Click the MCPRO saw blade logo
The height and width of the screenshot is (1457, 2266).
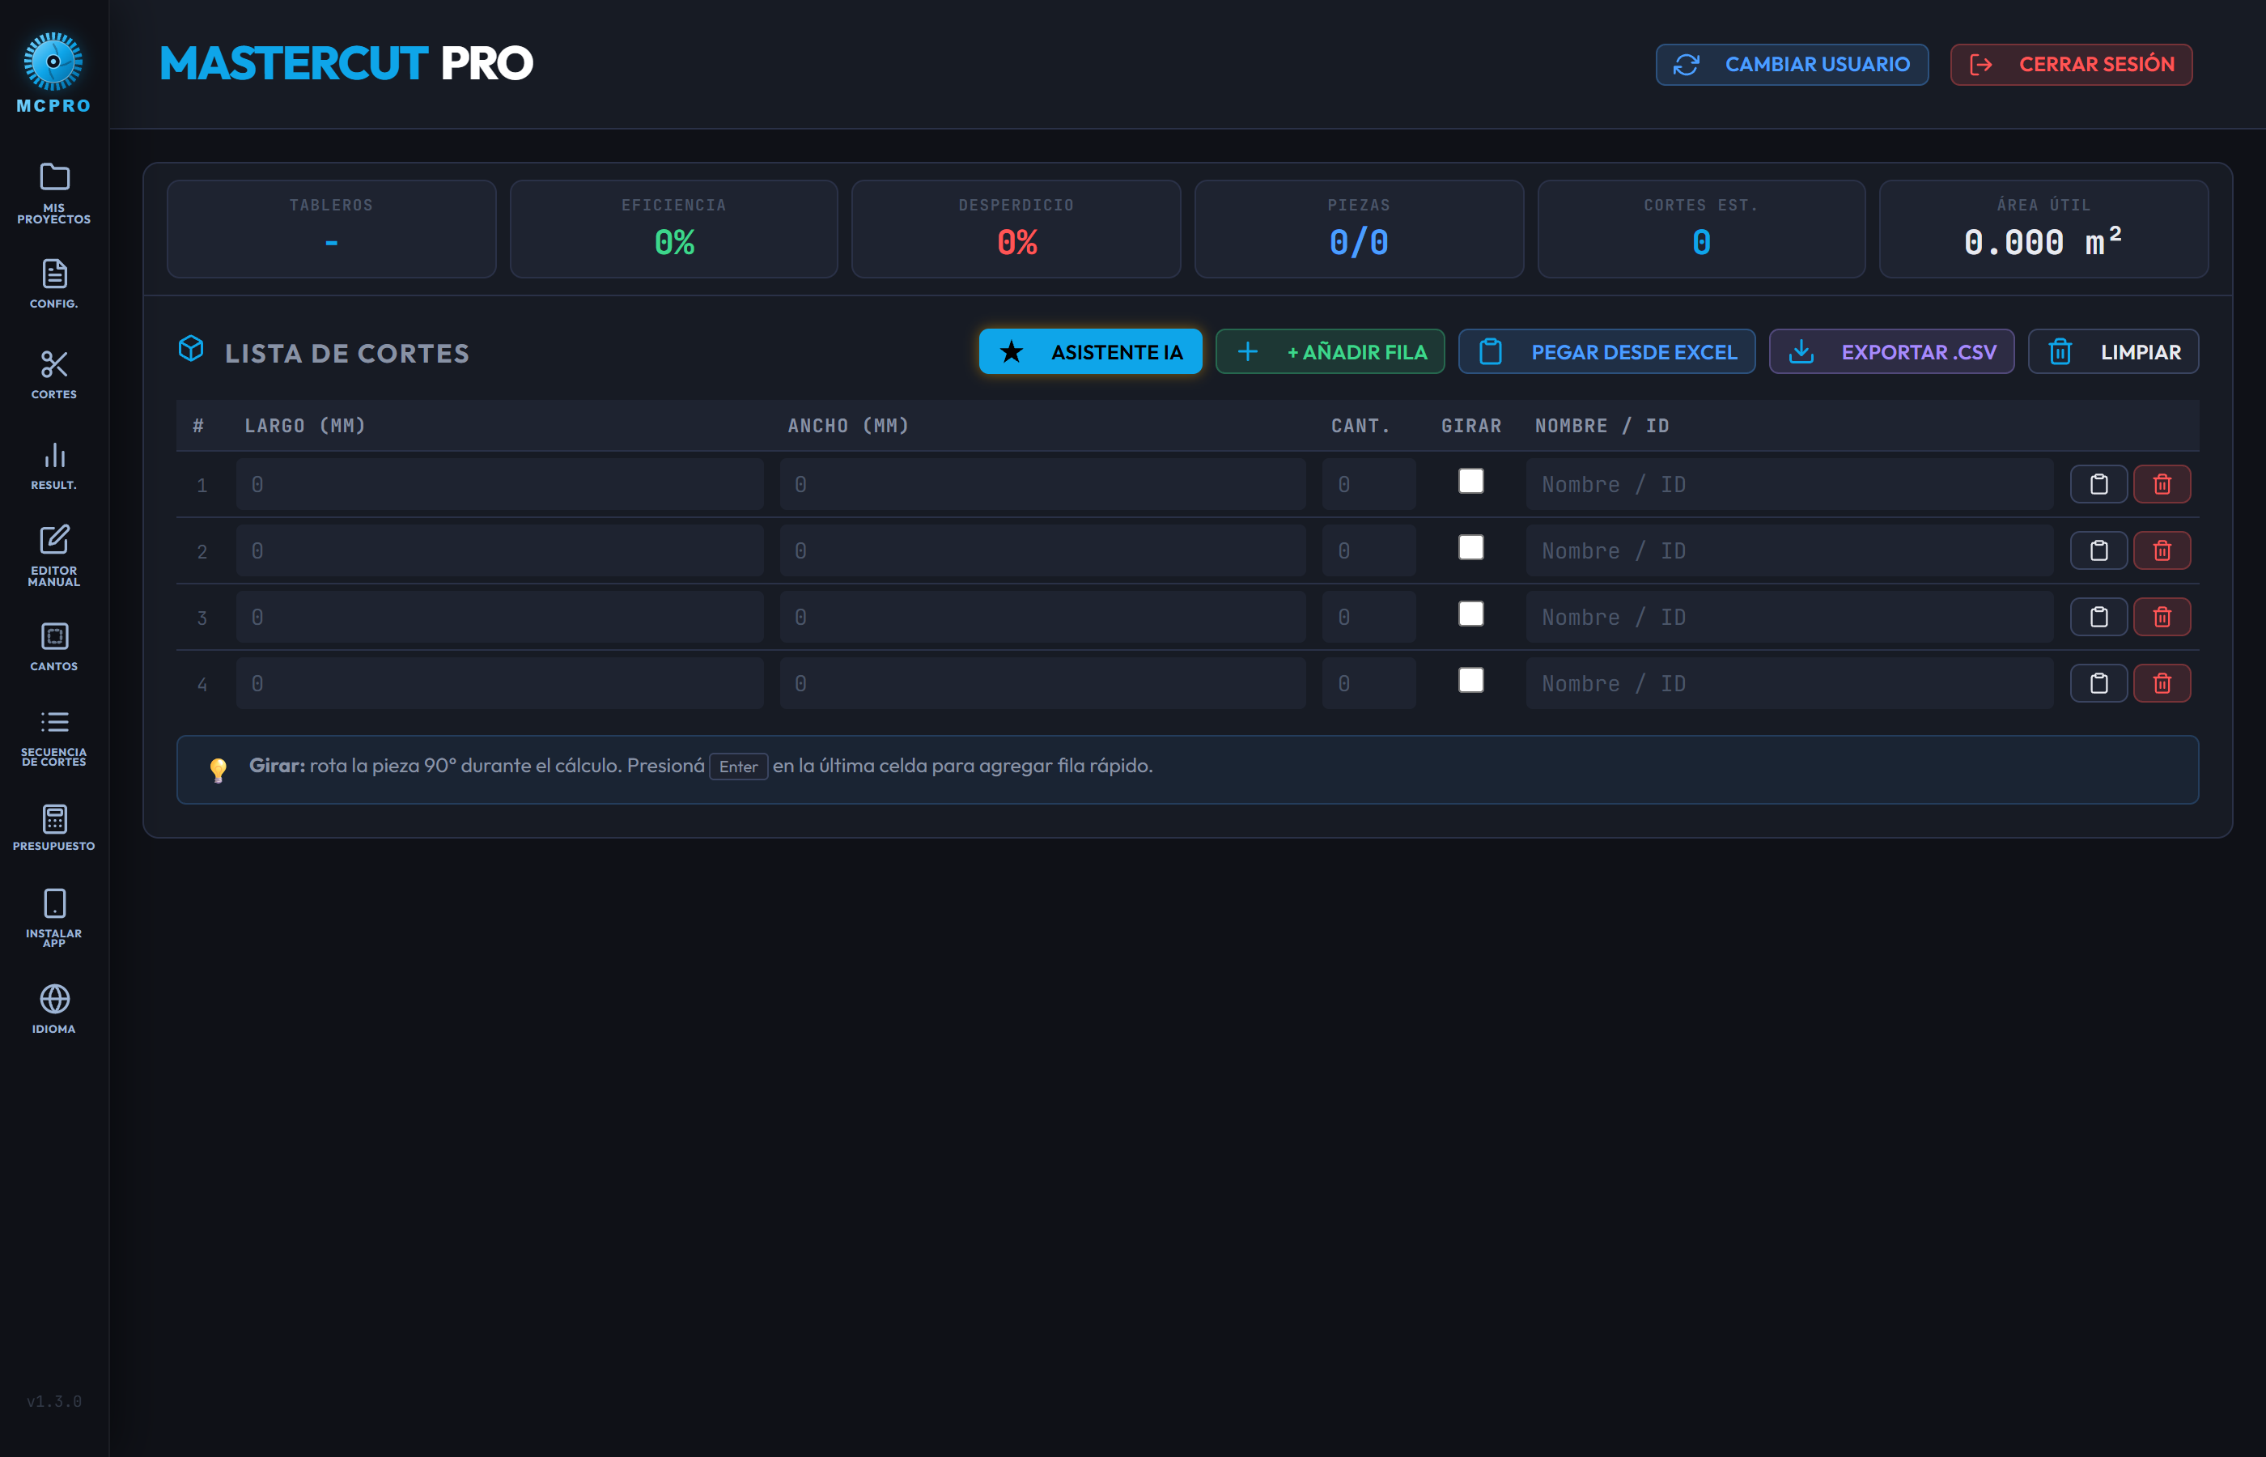[x=53, y=62]
